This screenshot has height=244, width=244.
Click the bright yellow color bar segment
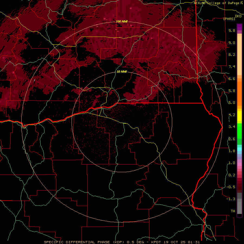pos(239,116)
